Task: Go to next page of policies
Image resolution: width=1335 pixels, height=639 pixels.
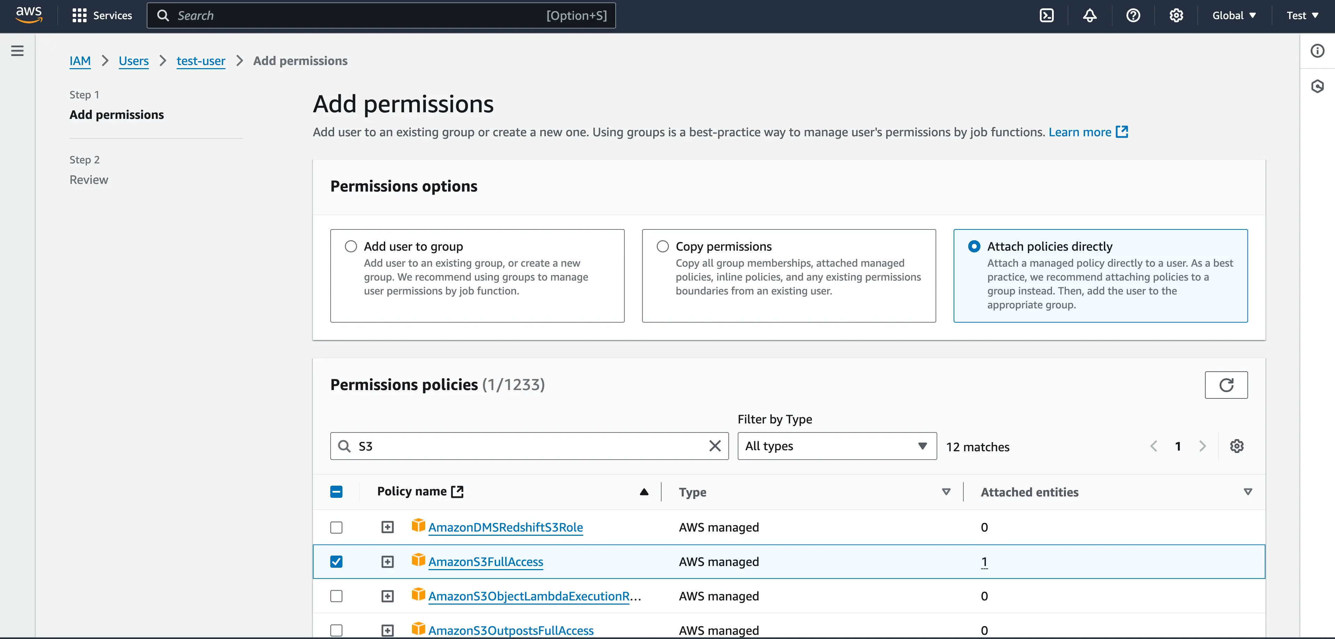Action: click(1202, 446)
